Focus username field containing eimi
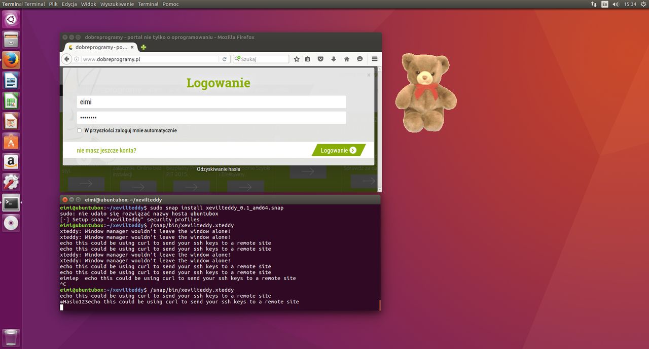The height and width of the screenshot is (349, 649). coord(211,102)
